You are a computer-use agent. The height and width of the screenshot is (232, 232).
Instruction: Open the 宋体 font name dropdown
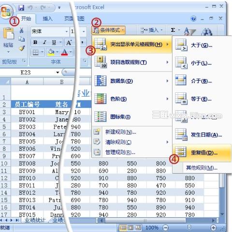pyautogui.click(x=67, y=31)
